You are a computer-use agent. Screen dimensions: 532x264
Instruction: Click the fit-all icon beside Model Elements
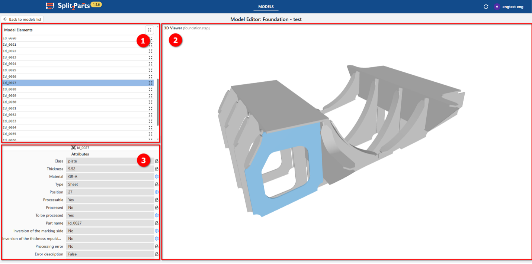click(x=149, y=30)
